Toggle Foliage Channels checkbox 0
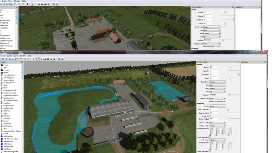 212,129
